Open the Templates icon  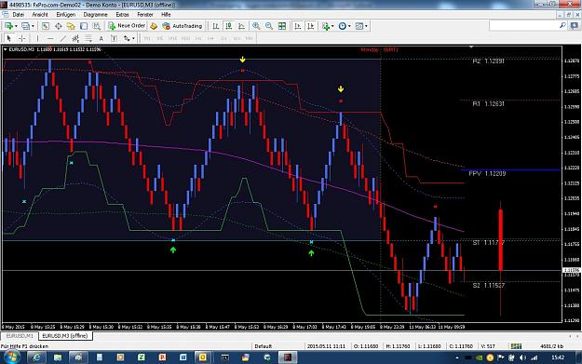coord(359,26)
